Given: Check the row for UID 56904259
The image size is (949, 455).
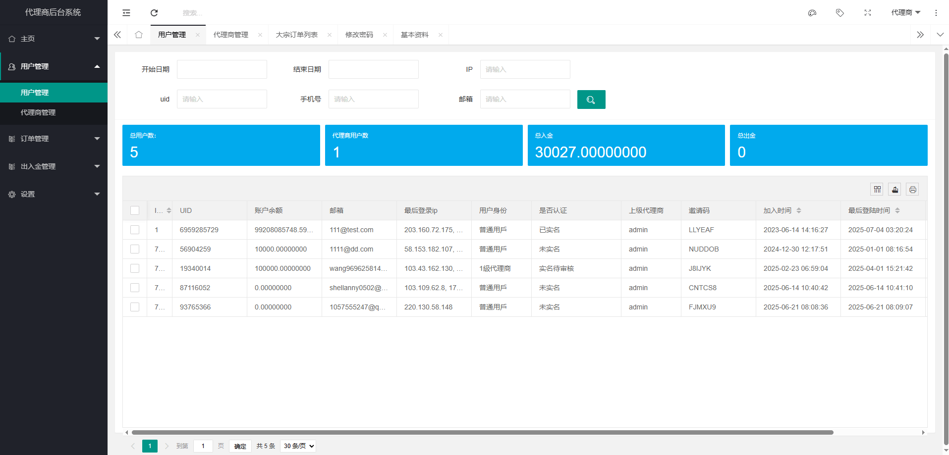Looking at the screenshot, I should tap(135, 249).
